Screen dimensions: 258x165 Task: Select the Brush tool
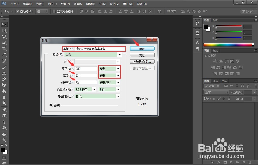(4, 67)
